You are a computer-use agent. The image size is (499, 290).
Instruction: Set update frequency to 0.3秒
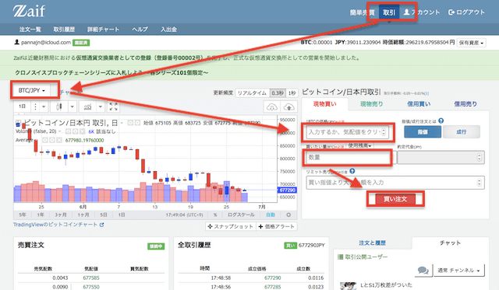coord(278,93)
